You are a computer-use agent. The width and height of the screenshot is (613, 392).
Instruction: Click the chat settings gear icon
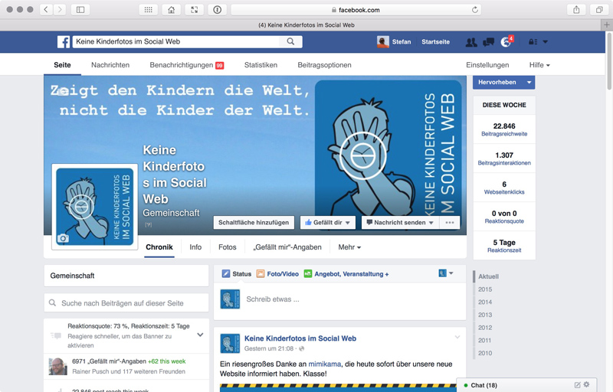pos(587,384)
